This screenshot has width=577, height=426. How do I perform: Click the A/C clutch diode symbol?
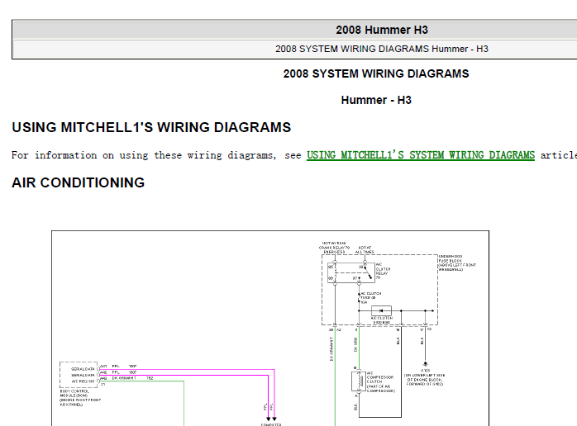381,310
